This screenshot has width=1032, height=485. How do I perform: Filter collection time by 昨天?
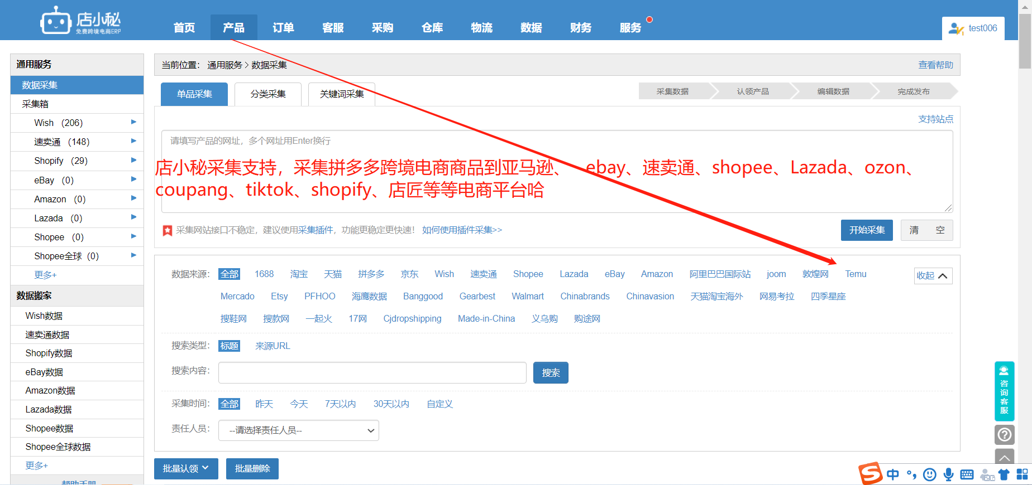[264, 404]
